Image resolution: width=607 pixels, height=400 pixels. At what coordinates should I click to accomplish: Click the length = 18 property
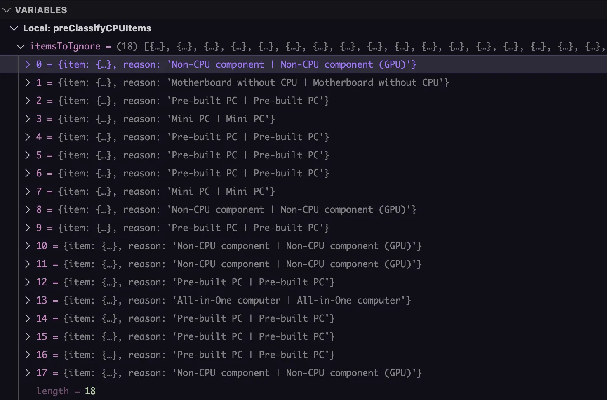click(x=66, y=391)
